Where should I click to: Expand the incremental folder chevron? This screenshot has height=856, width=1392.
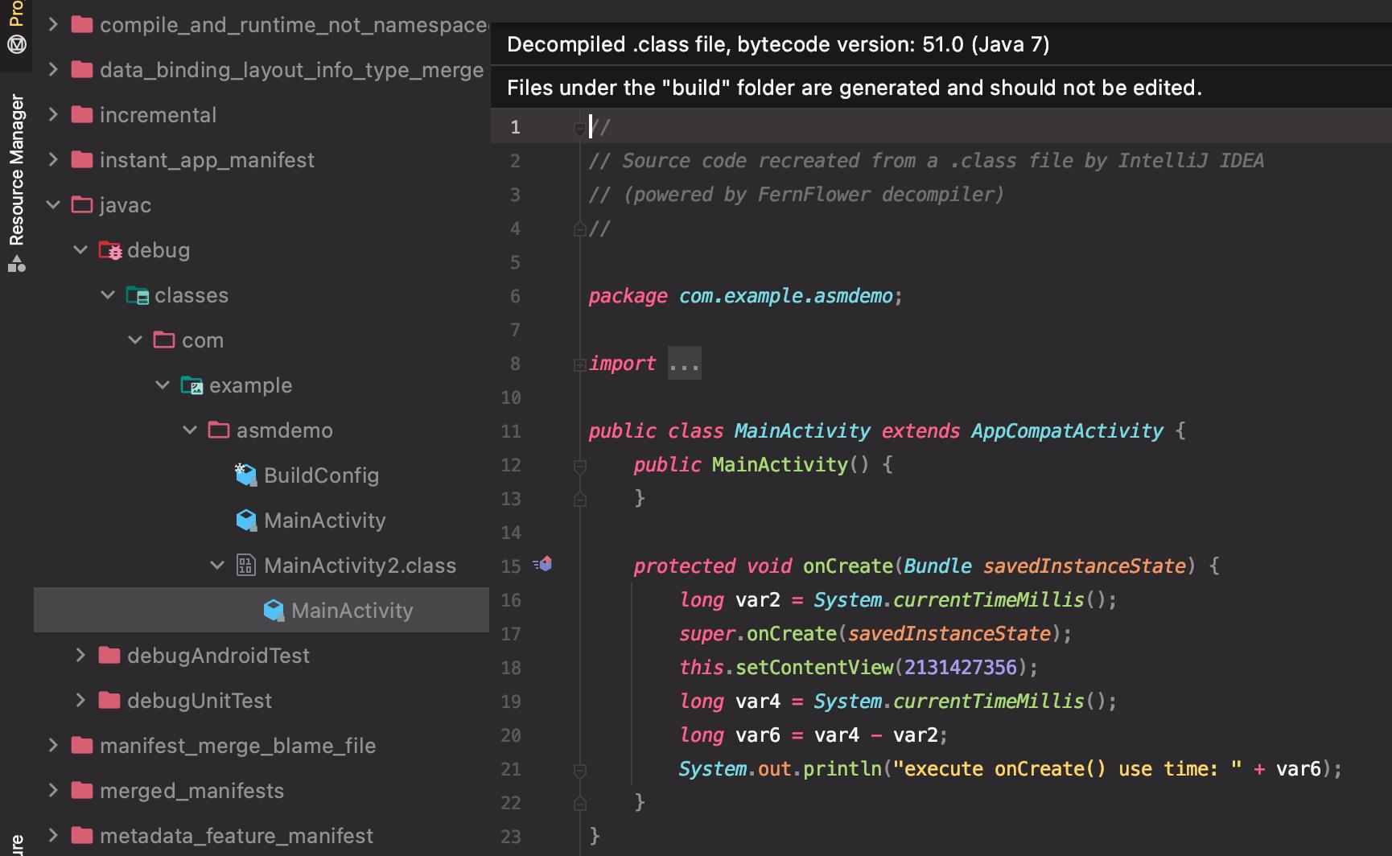pos(53,115)
